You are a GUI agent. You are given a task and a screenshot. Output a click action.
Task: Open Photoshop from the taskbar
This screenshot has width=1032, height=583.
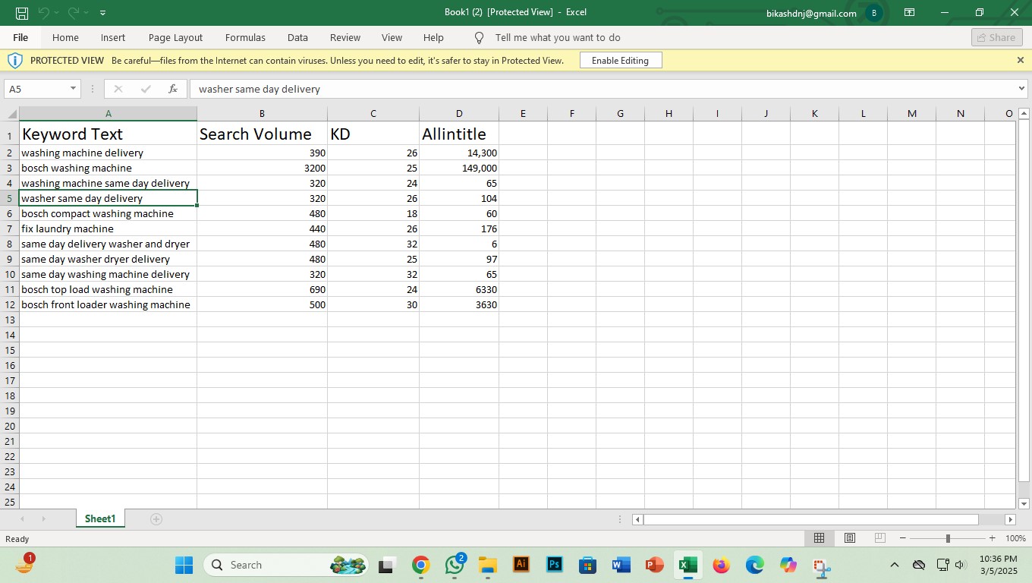[x=555, y=565]
